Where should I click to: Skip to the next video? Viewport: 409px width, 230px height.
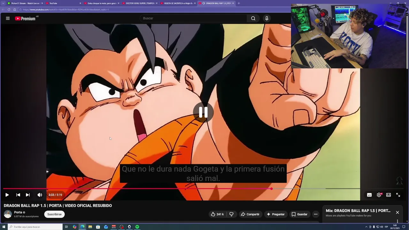pyautogui.click(x=28, y=195)
